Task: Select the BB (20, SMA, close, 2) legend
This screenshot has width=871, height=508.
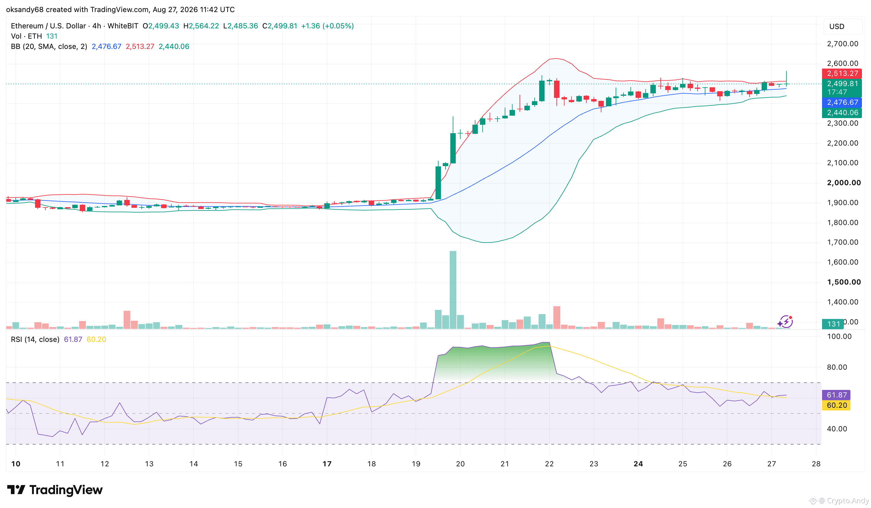Action: pyautogui.click(x=49, y=47)
